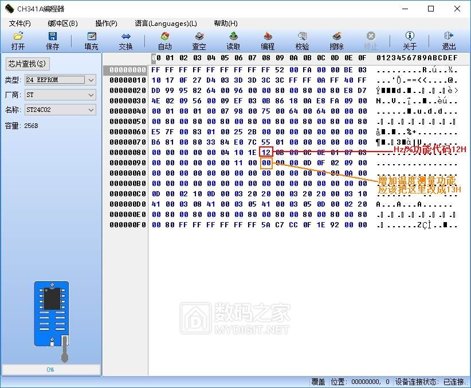Click the 交换 (Swap) arrows icon
The width and height of the screenshot is (471, 388).
[125, 41]
